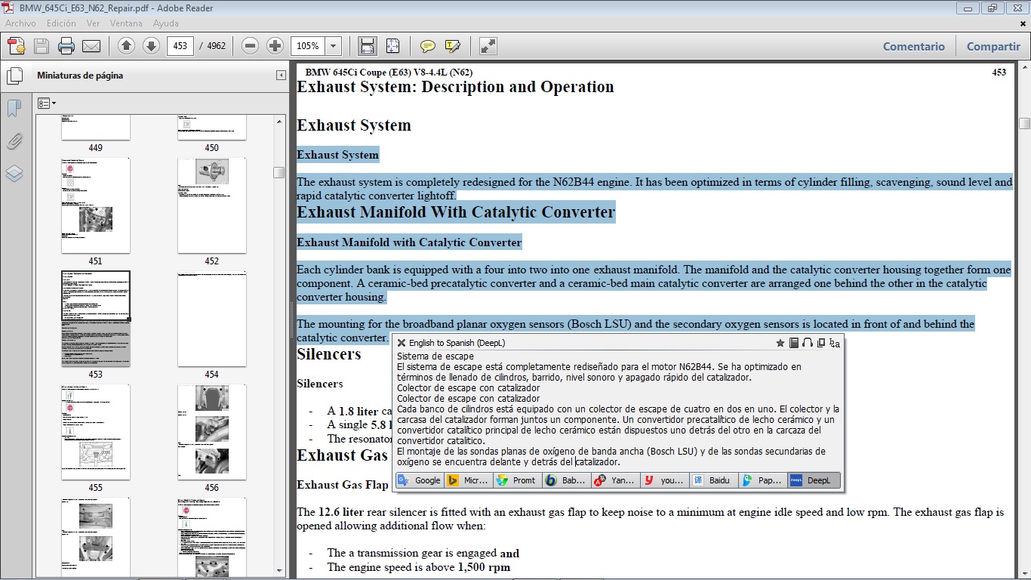Switch to Youdao translator tab
Image resolution: width=1031 pixels, height=580 pixels.
[x=665, y=480]
